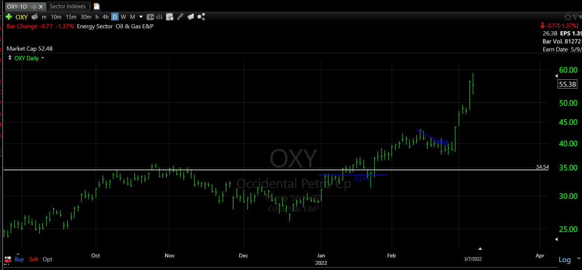Viewport: 582px width, 270px height.
Task: Click the add data table icon
Action: [170, 17]
